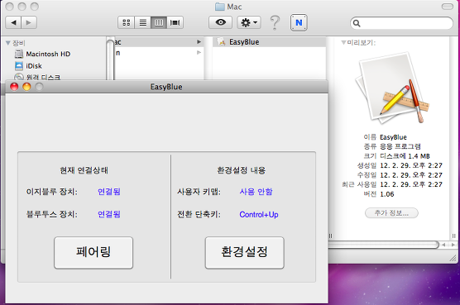Click the EasyBlue application preview icon
The height and width of the screenshot is (305, 460).
[x=392, y=88]
